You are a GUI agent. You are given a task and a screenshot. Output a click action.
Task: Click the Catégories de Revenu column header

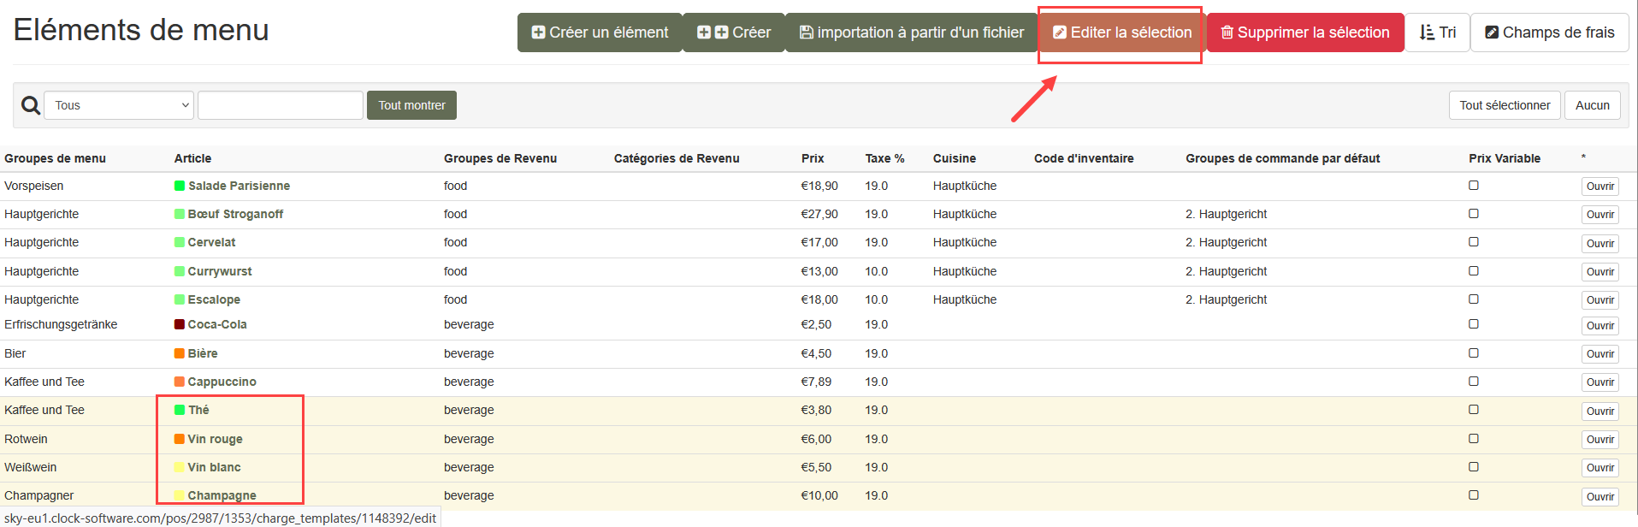677,158
